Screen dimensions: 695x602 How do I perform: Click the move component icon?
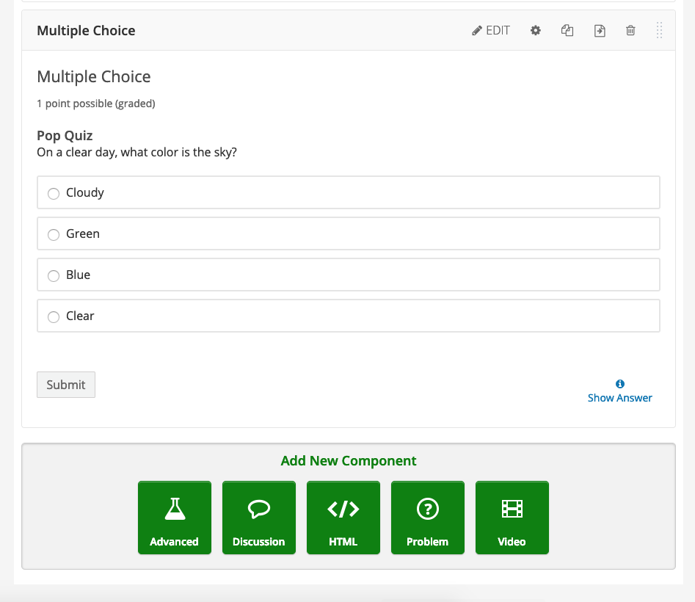600,31
